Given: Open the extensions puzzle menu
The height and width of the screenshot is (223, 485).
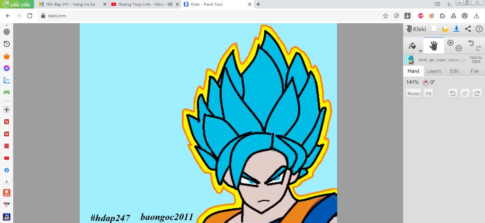Looking at the screenshot, I should [442, 16].
